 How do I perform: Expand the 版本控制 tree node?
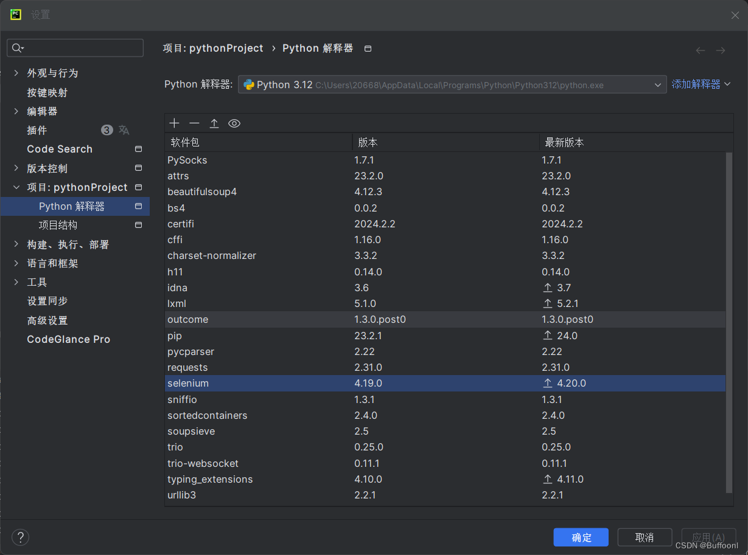coord(16,168)
